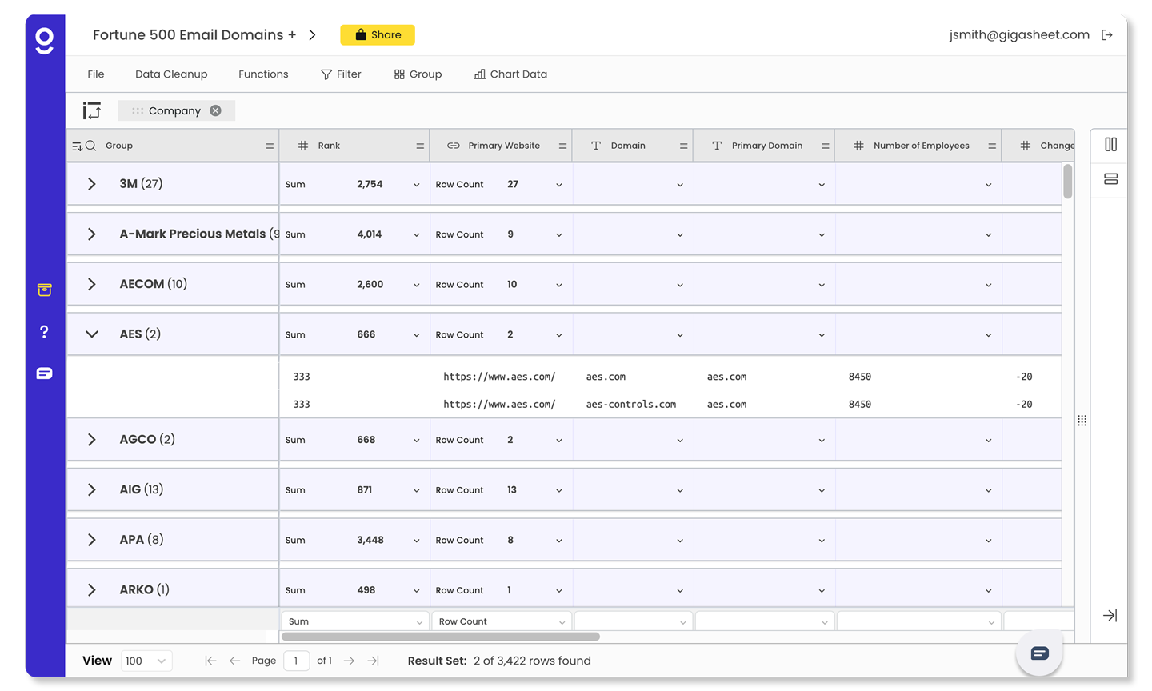Collapse the AES group row
The width and height of the screenshot is (1152, 691).
tap(90, 334)
